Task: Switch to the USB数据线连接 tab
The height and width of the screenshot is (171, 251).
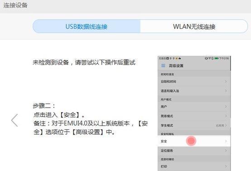Action: 87,26
